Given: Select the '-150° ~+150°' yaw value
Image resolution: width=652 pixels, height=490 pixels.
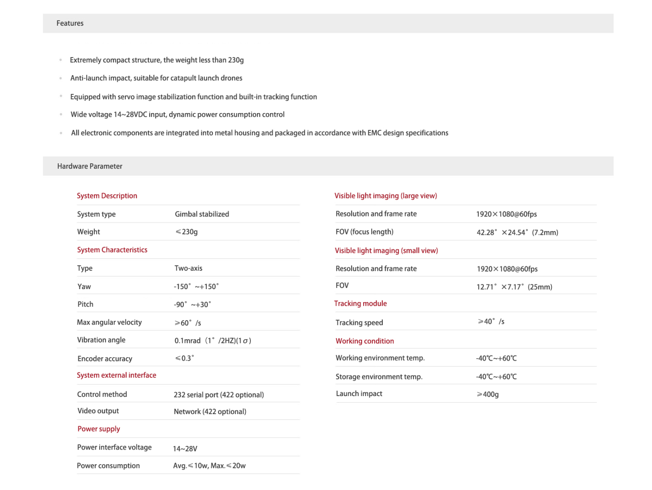Looking at the screenshot, I should pos(196,287).
